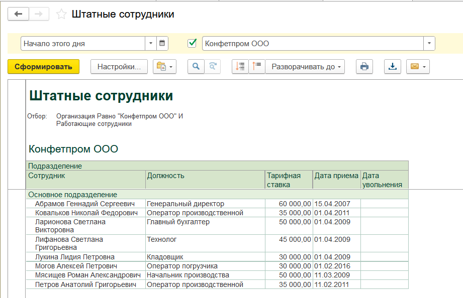
Task: Go back with the left arrow button
Action: (18, 14)
